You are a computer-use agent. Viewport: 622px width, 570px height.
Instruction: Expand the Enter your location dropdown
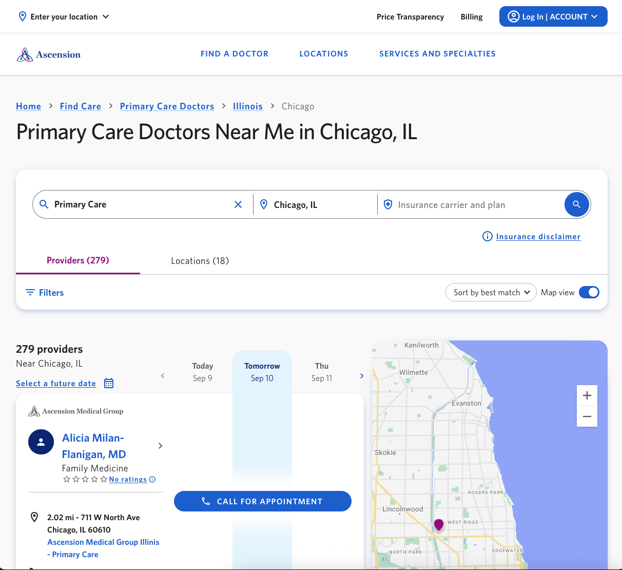point(64,16)
